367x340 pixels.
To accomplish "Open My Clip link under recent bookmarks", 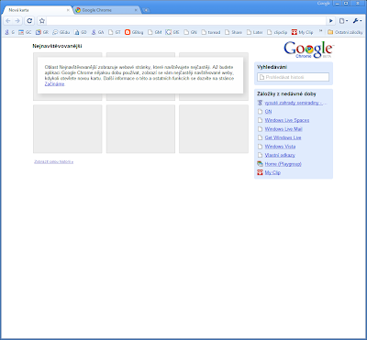I will click(272, 172).
